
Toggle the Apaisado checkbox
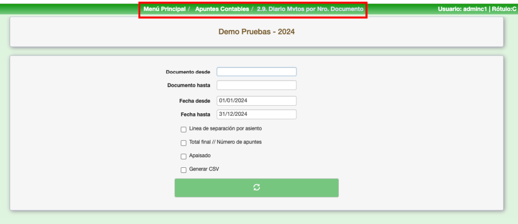(184, 156)
